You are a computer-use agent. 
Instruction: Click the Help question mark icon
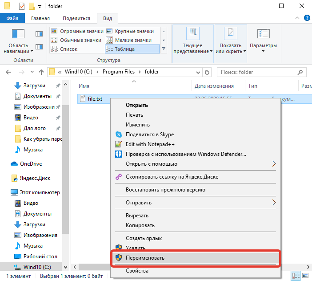pos(307,18)
